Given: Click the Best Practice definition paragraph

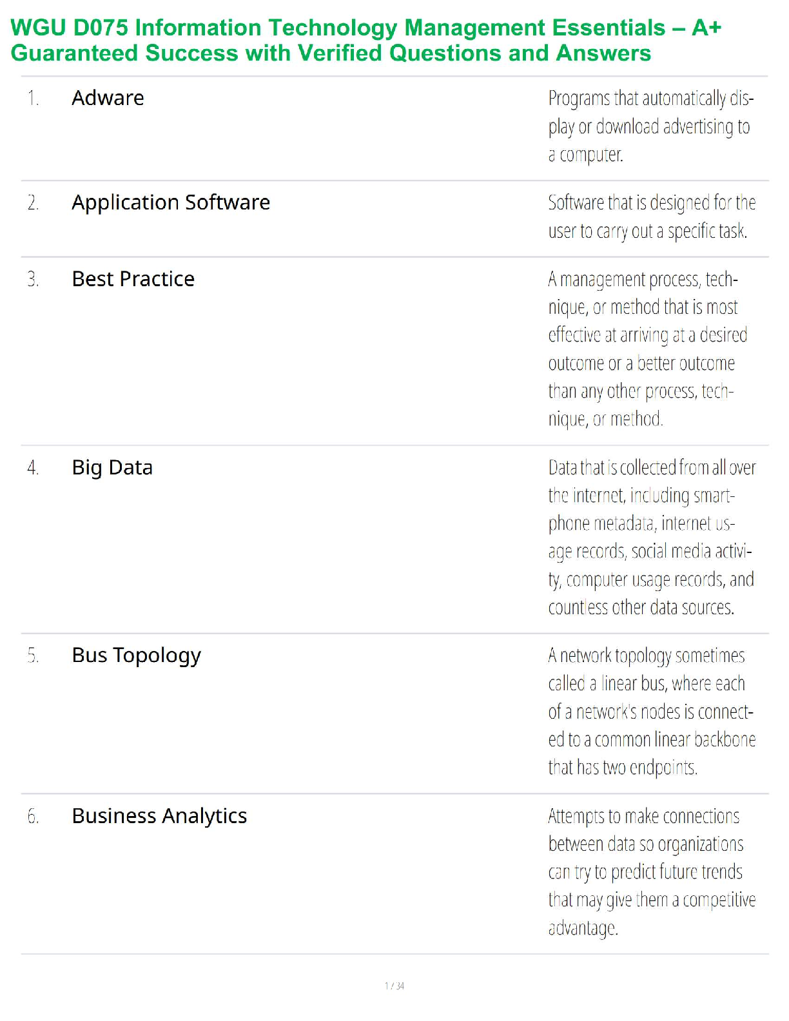Looking at the screenshot, I should click(647, 349).
